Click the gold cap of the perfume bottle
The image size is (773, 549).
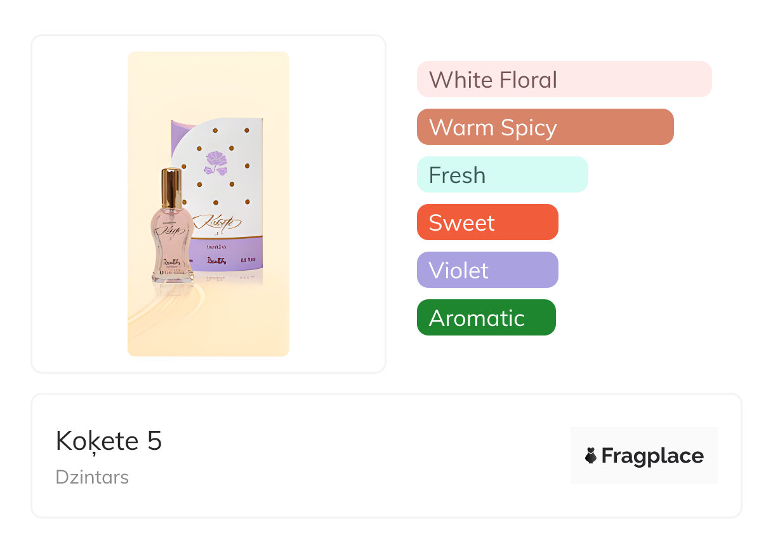pos(171,187)
